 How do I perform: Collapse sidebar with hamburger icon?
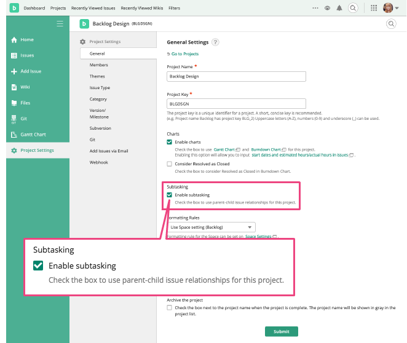pyautogui.click(x=60, y=23)
